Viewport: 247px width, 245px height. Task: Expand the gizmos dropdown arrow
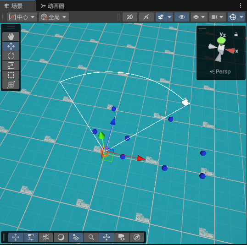tap(241, 17)
